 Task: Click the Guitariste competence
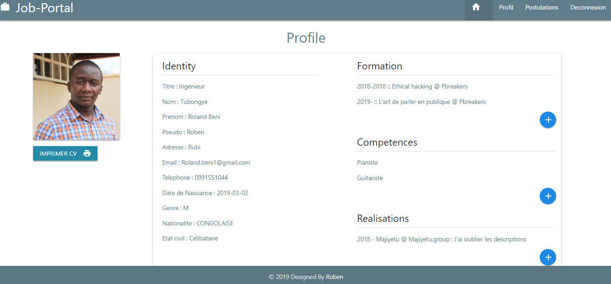(x=370, y=178)
